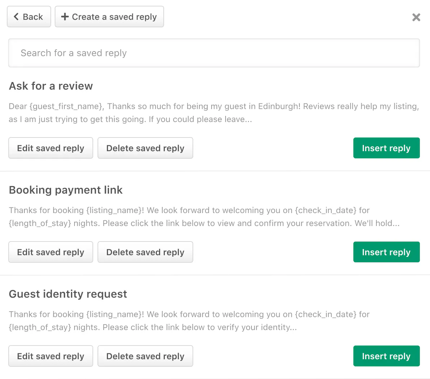Click Create a saved reply button
This screenshot has height=379, width=430.
(x=109, y=17)
